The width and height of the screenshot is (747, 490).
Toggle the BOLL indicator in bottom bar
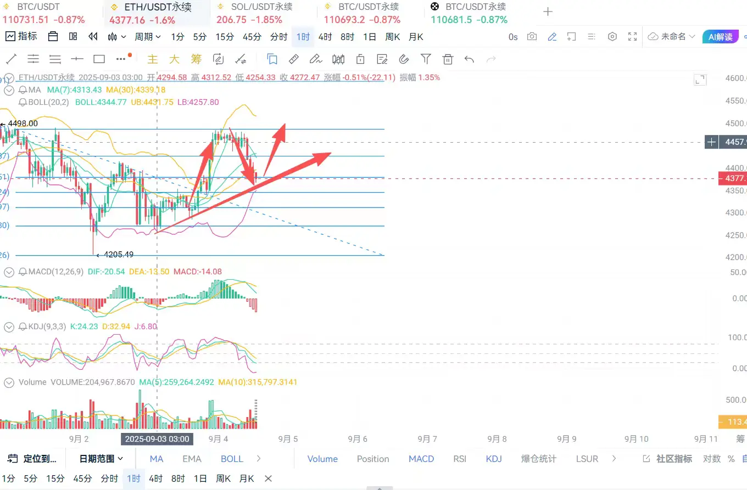(232, 459)
